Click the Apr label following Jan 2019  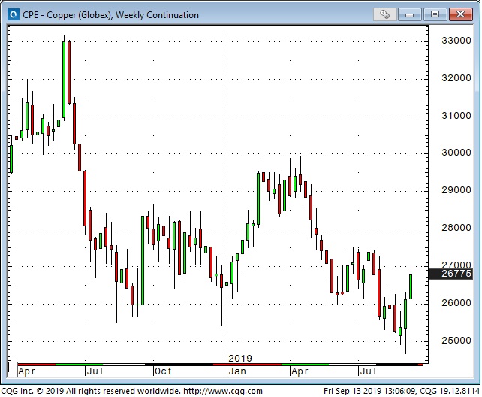click(x=300, y=371)
